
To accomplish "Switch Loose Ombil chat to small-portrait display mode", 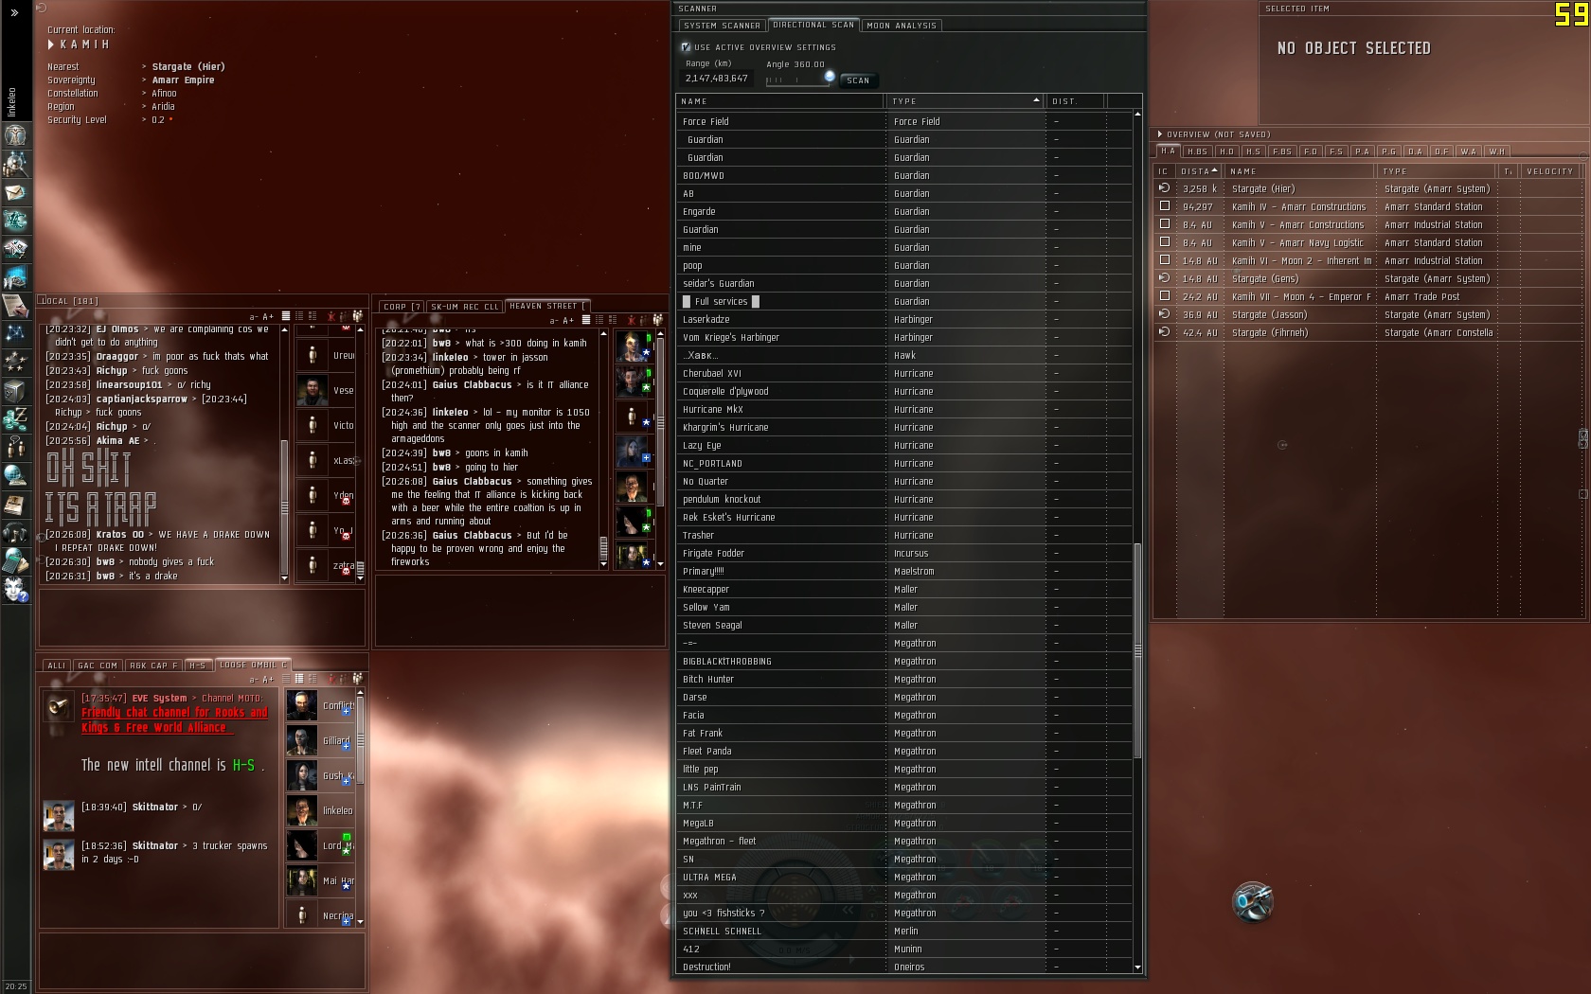I will coord(299,679).
